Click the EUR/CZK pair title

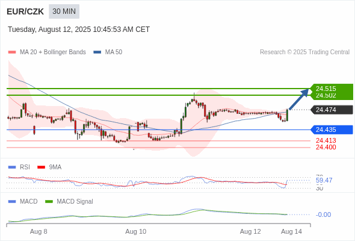(x=25, y=11)
